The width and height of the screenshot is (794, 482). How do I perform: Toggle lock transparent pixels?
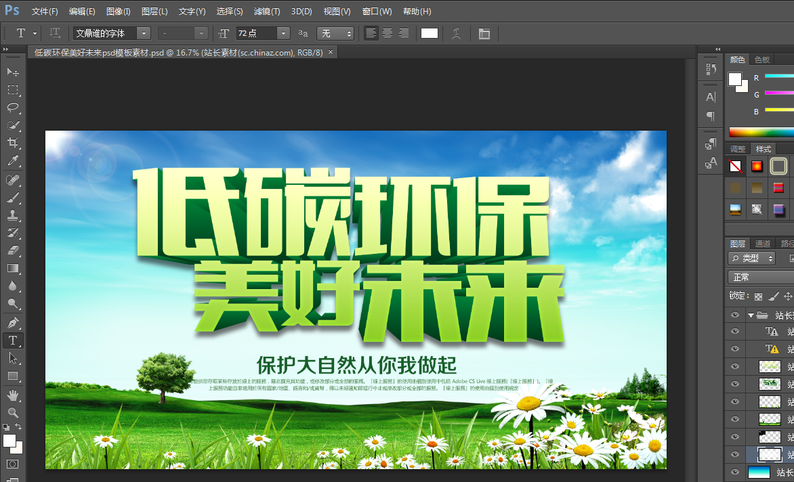[x=758, y=297]
